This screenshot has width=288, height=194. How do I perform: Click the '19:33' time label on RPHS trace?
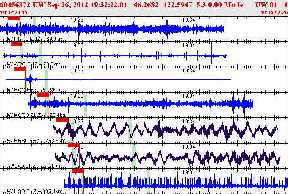[x=77, y=19]
